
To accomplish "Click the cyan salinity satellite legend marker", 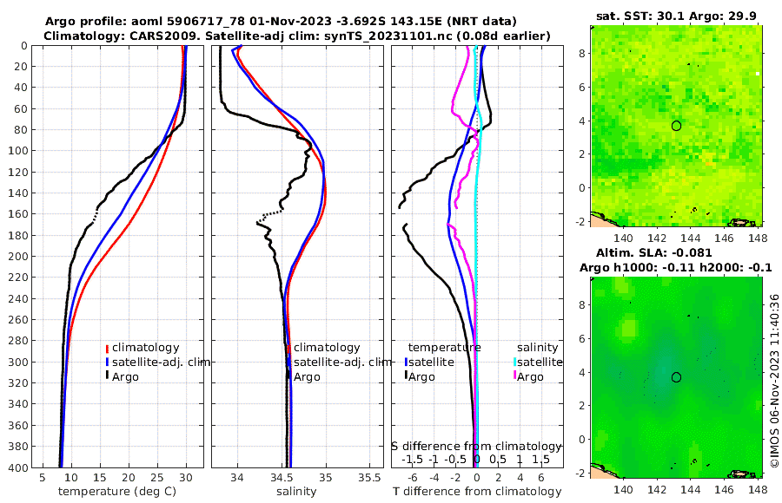I will [x=515, y=363].
